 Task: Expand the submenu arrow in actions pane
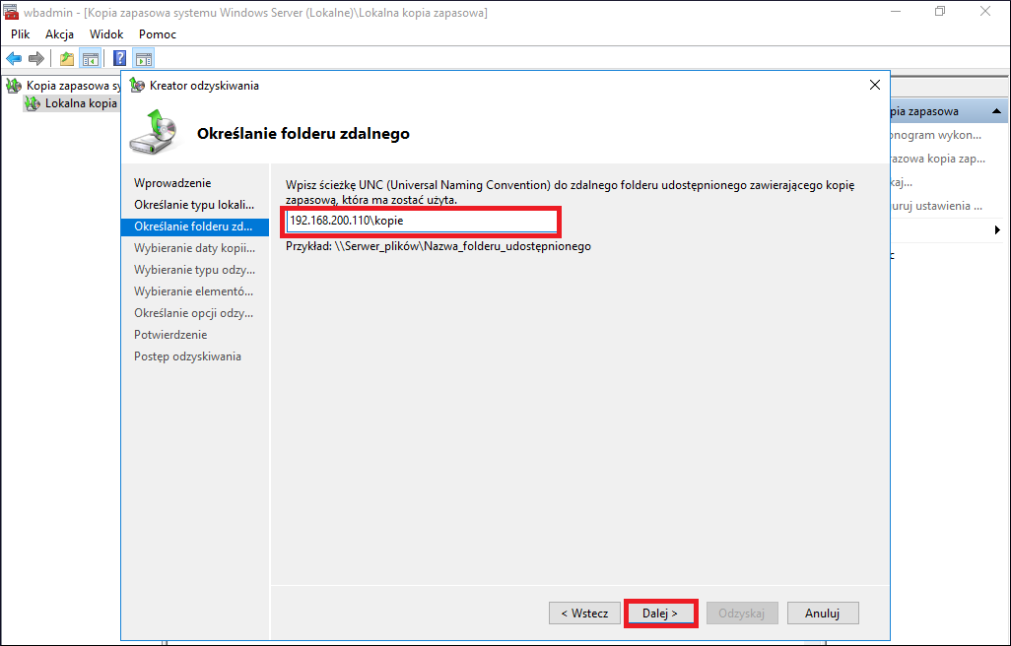997,229
